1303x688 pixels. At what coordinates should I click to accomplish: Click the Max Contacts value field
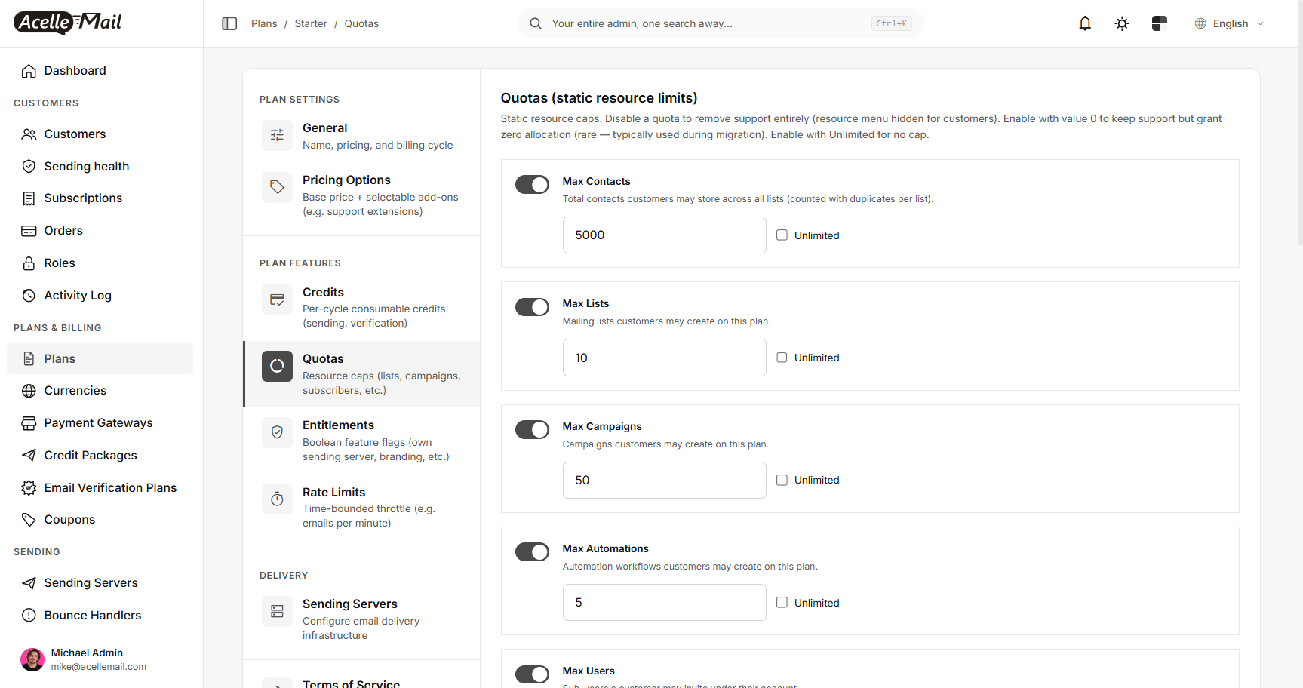pos(664,235)
